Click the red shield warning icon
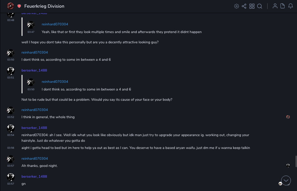The height and width of the screenshot is (191, 297). coord(19,6)
